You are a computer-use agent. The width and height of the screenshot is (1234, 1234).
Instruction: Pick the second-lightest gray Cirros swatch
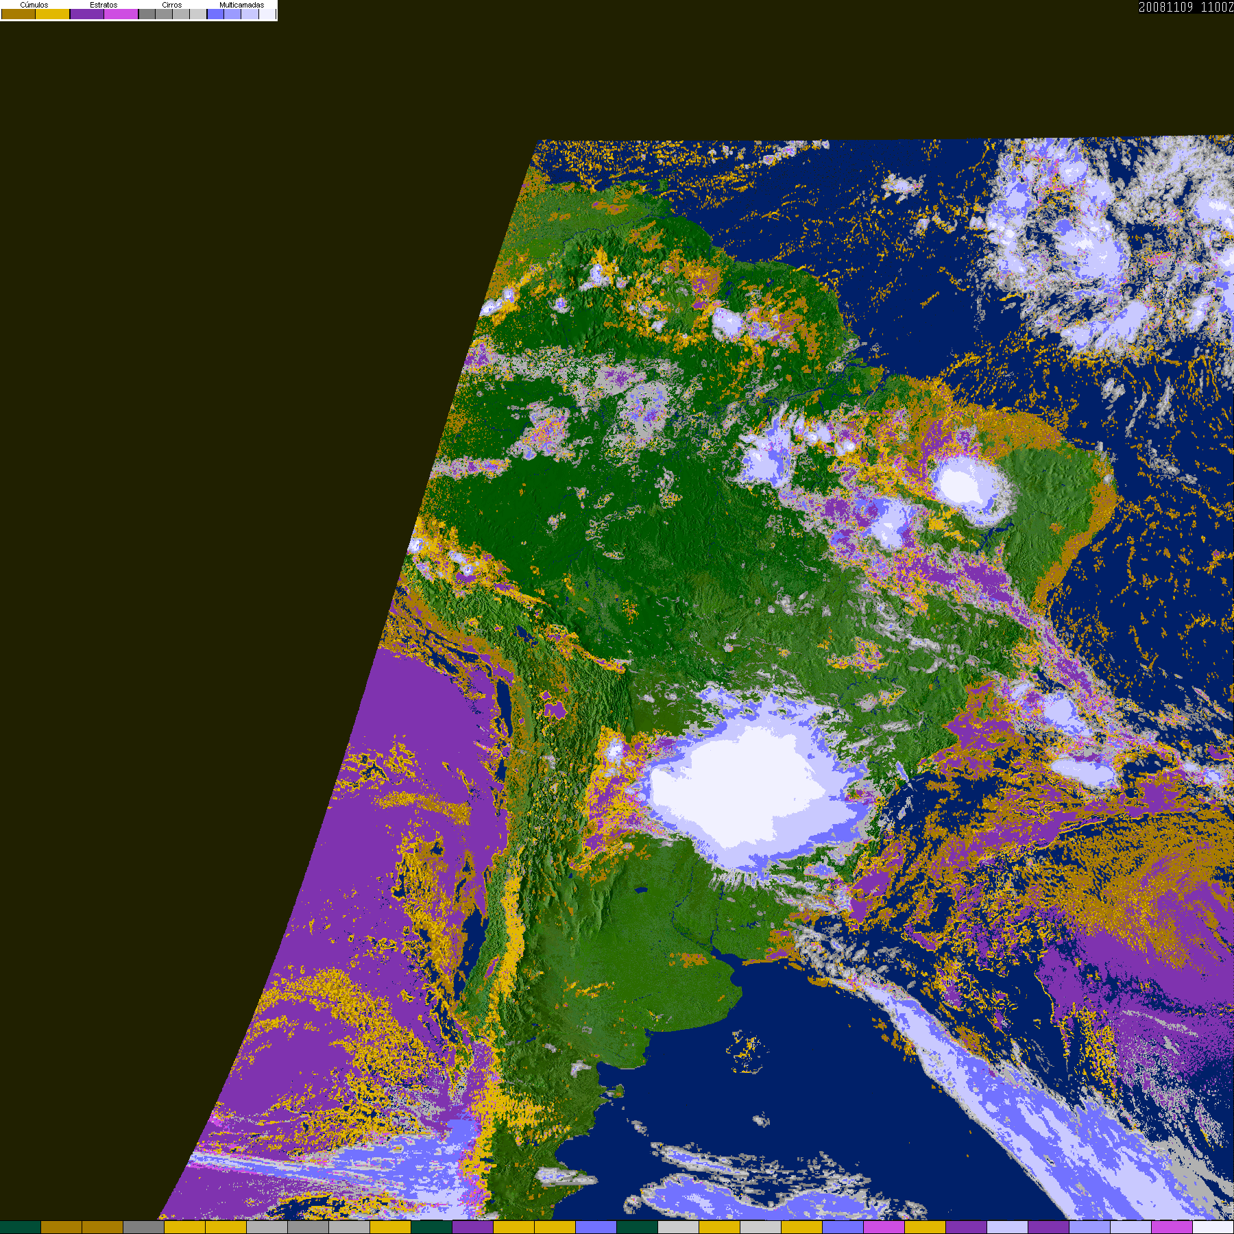tap(181, 14)
